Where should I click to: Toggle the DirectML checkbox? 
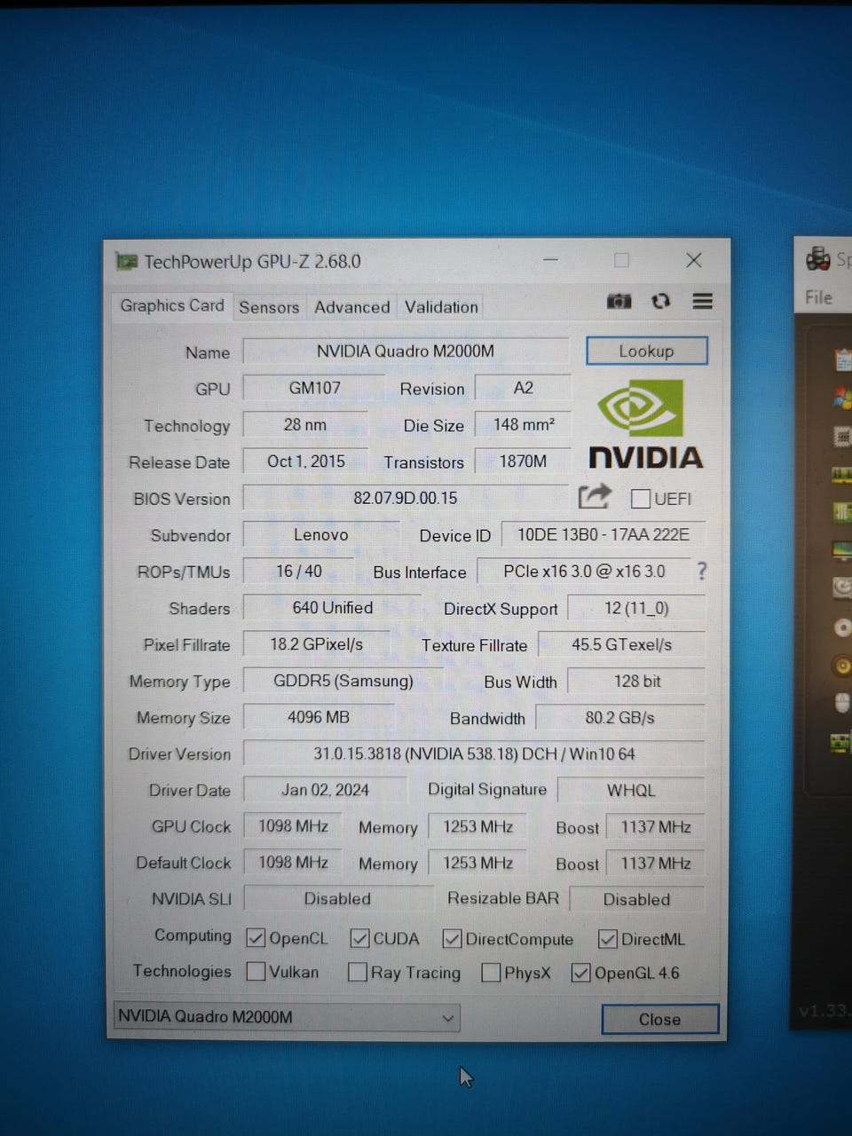(608, 938)
